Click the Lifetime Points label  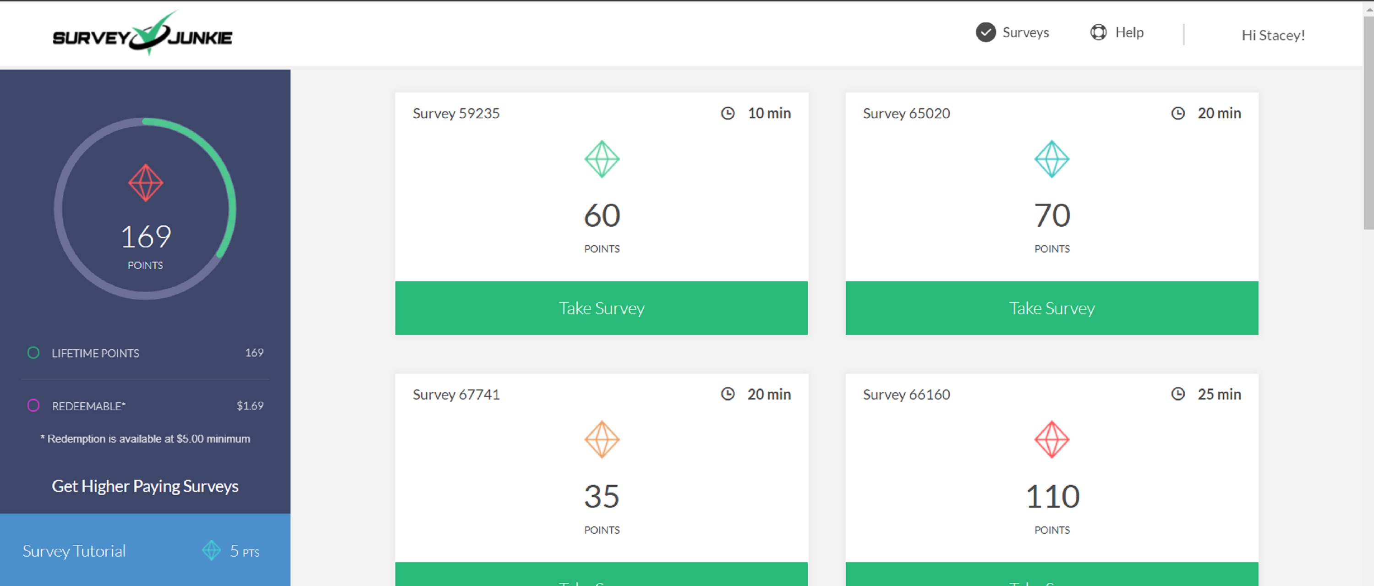coord(95,353)
